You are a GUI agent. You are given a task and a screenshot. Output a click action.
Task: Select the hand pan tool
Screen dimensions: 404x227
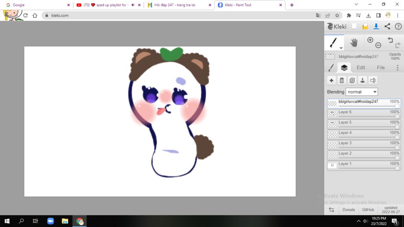[354, 43]
